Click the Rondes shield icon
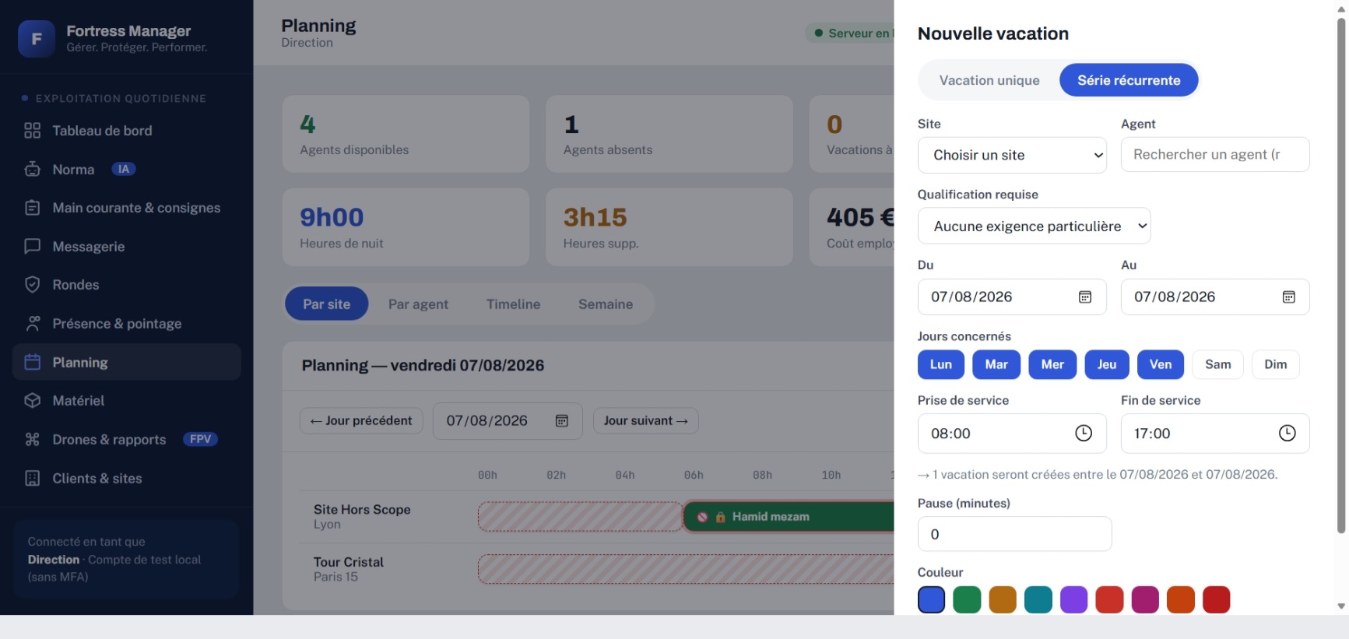The image size is (1349, 639). point(32,285)
